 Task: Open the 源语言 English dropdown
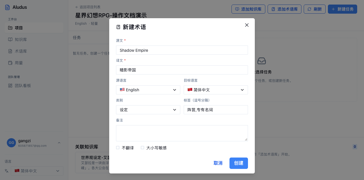148,90
